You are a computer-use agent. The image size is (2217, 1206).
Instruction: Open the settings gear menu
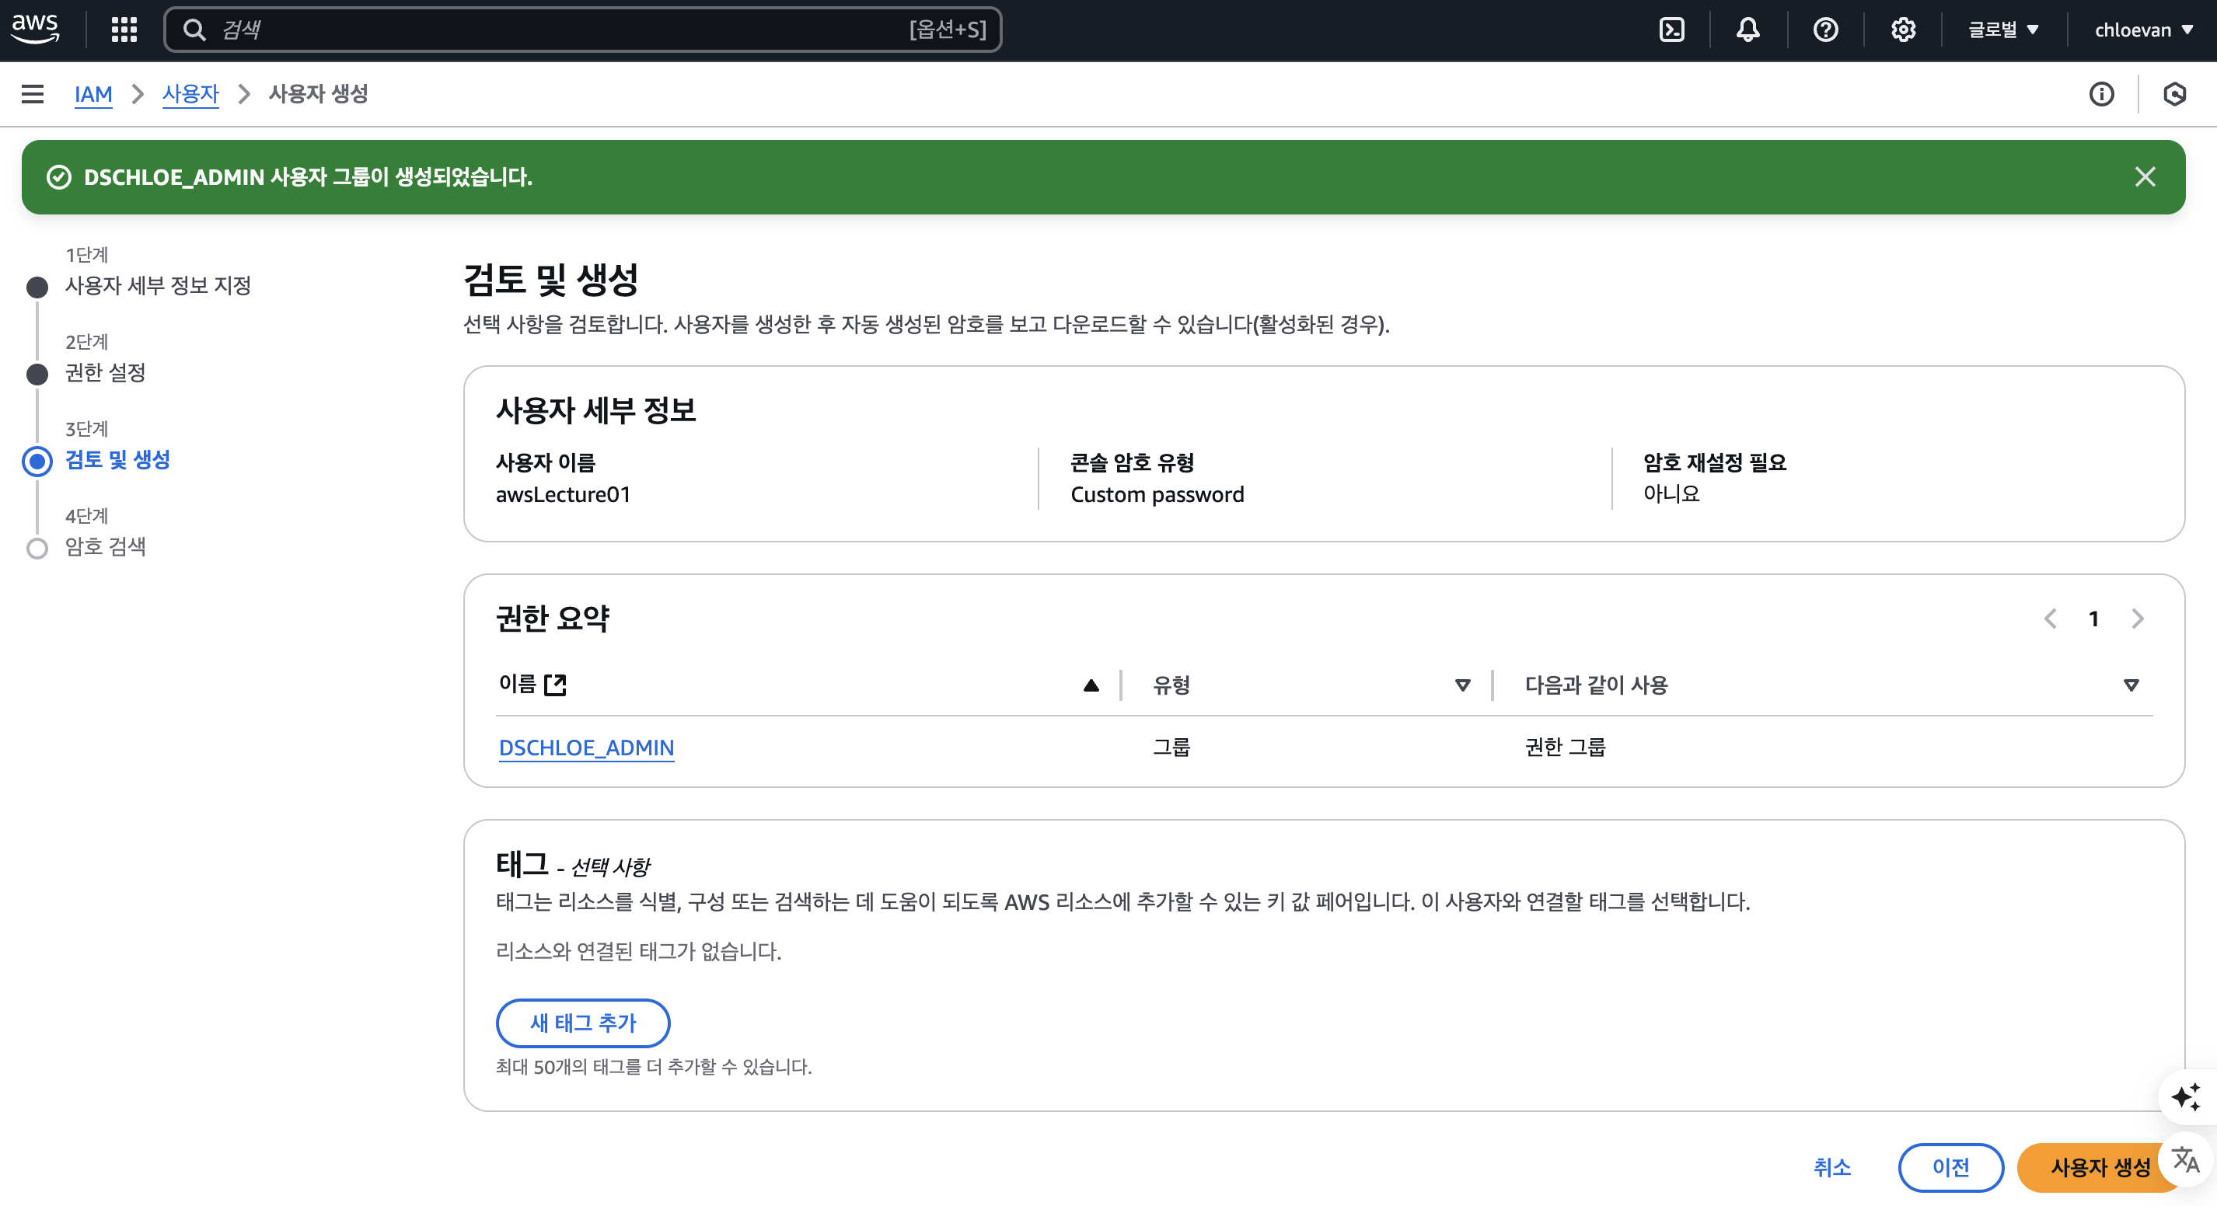[1903, 30]
